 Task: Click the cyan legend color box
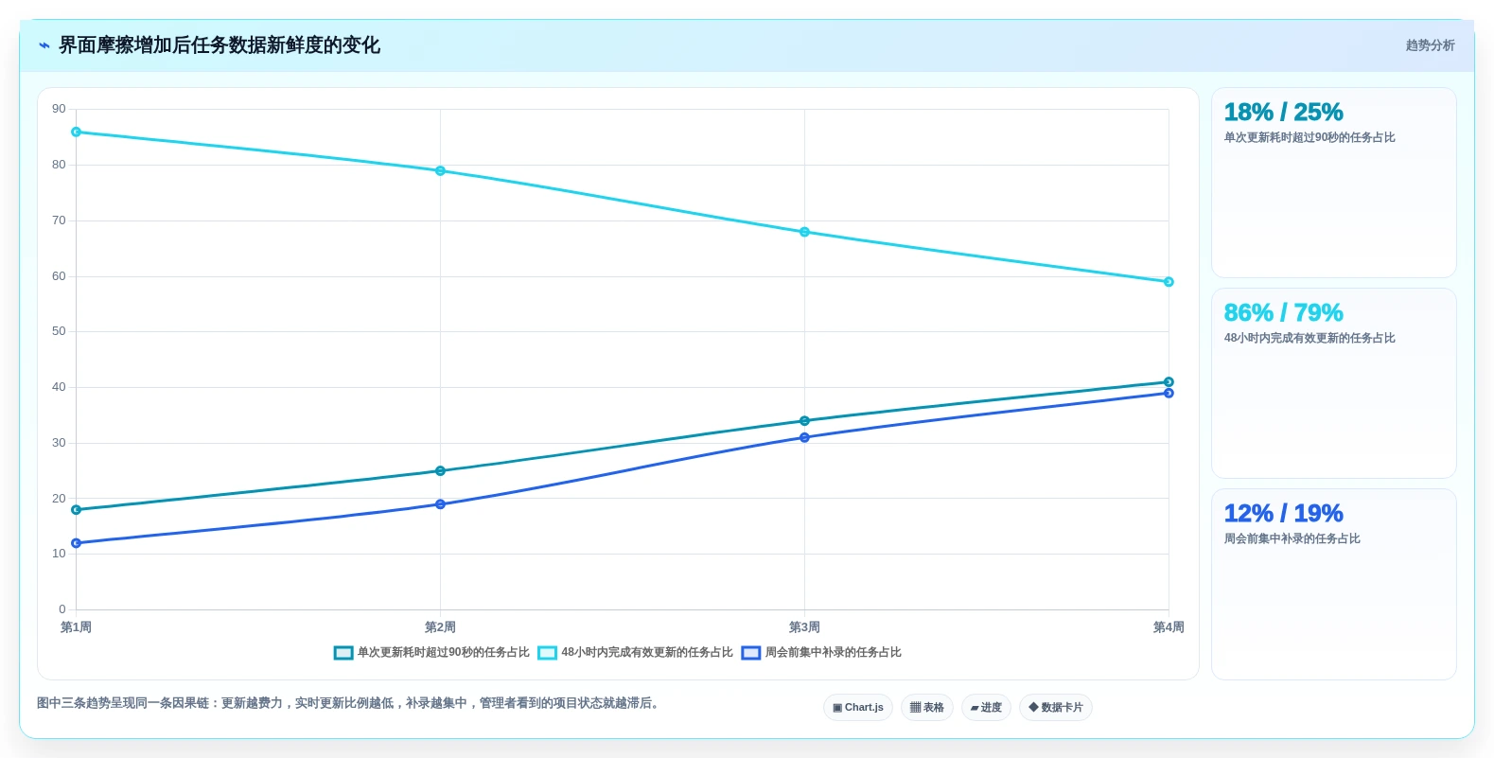coord(547,653)
